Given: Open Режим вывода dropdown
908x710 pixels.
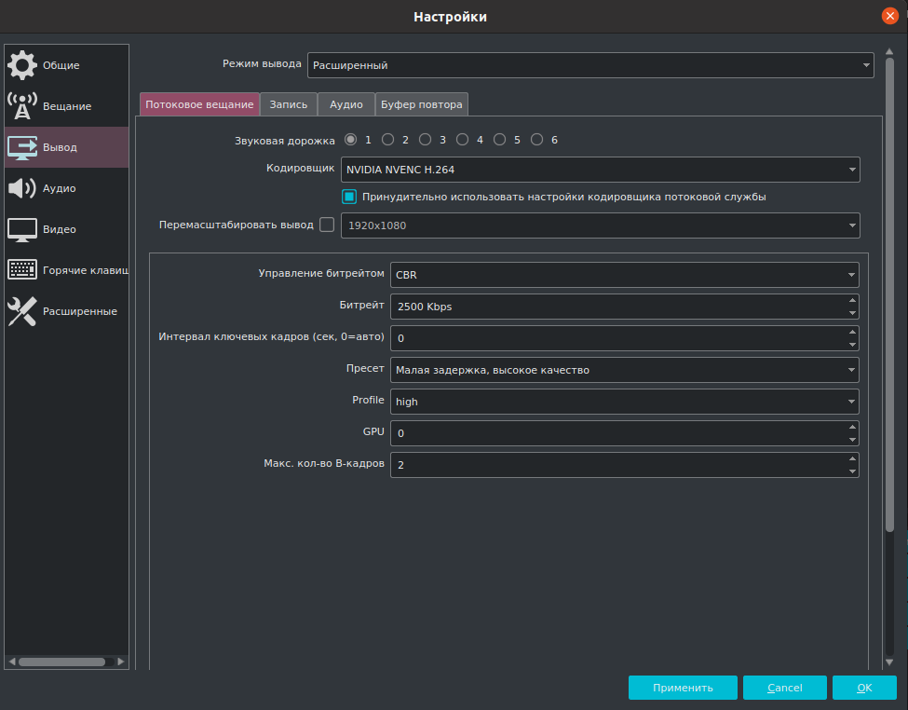Looking at the screenshot, I should click(590, 65).
